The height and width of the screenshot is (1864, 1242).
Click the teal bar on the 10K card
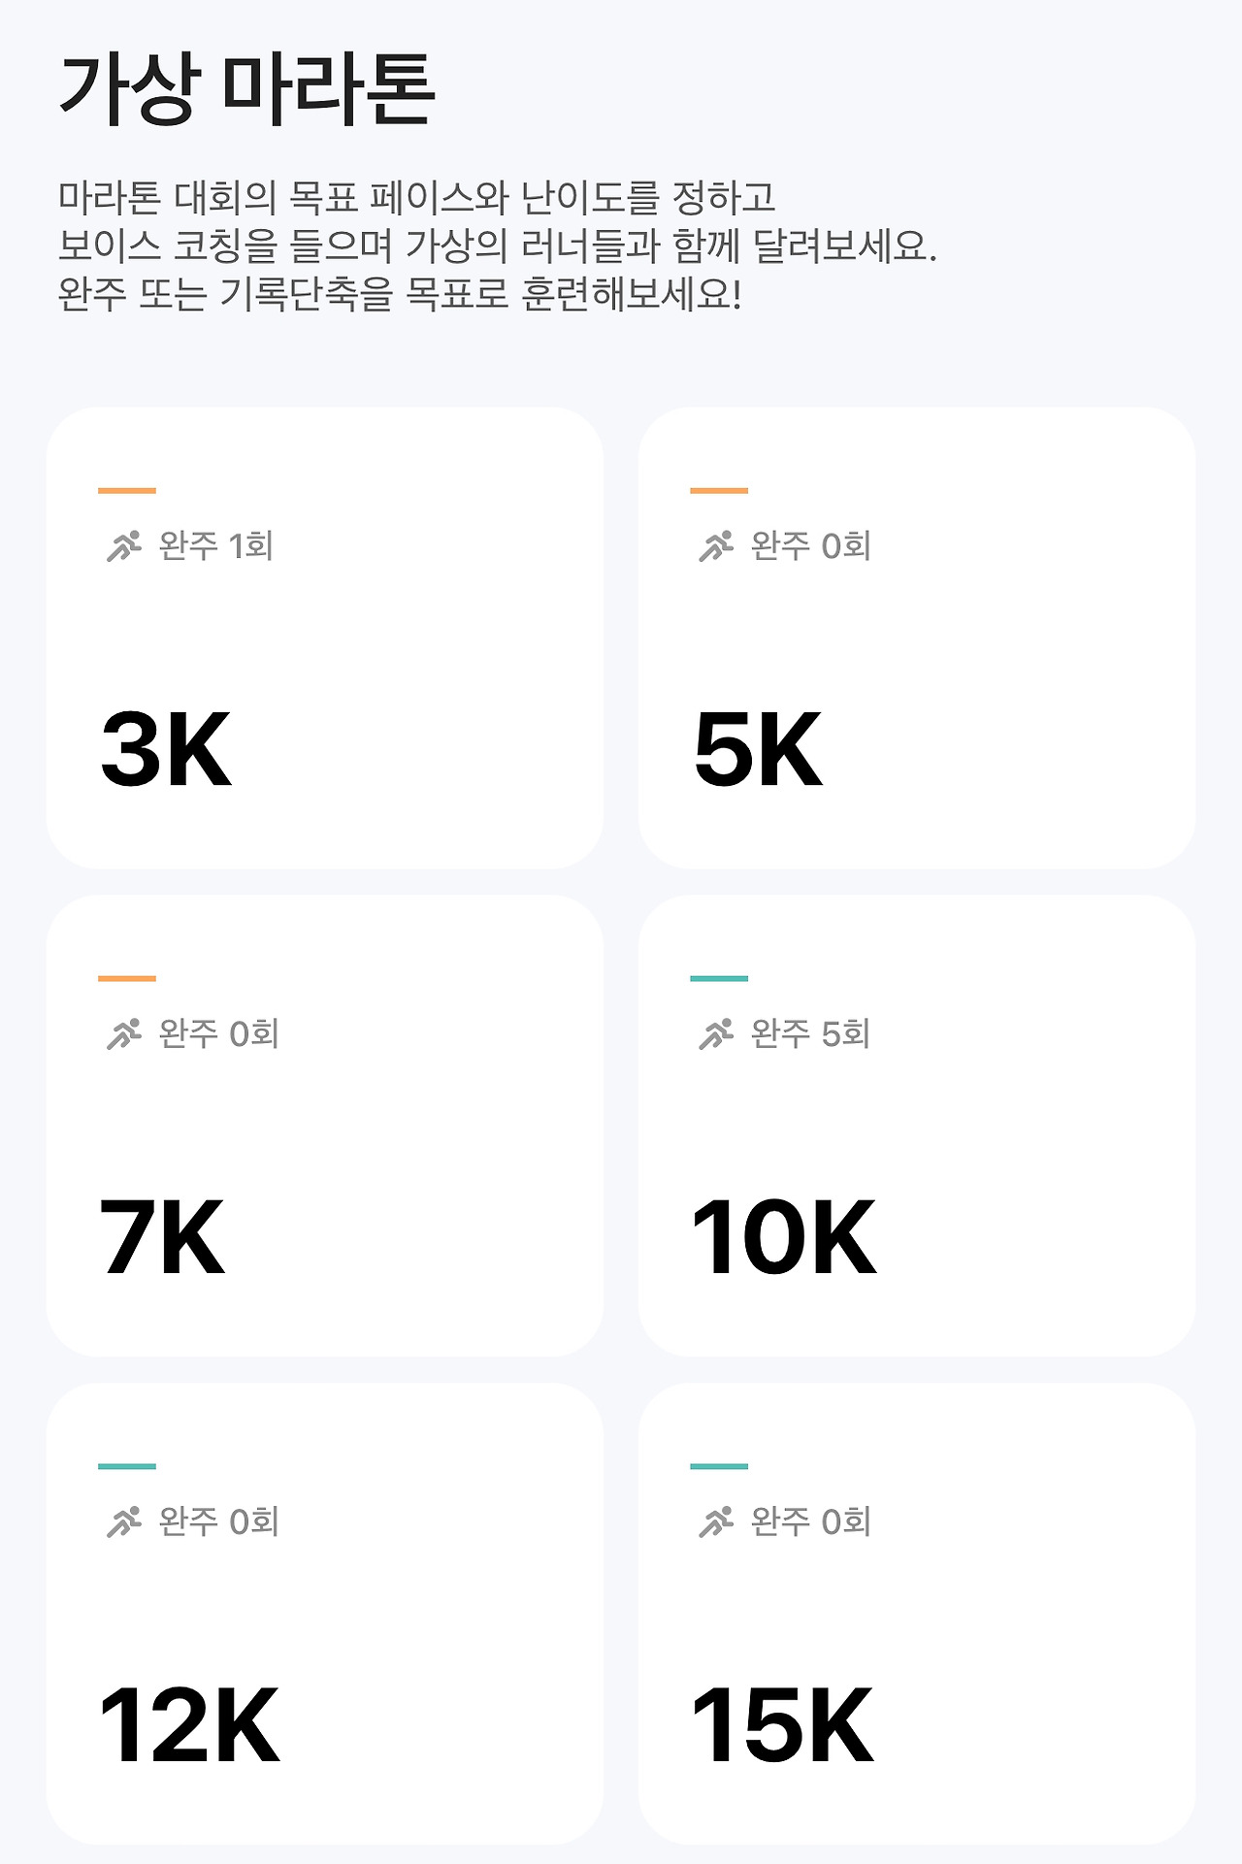tap(719, 979)
